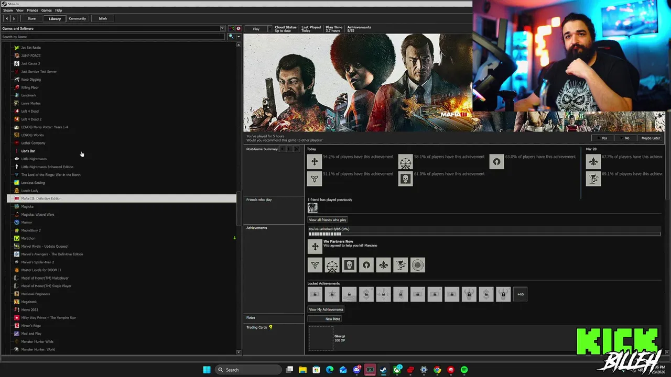Open the View menu

(x=20, y=10)
